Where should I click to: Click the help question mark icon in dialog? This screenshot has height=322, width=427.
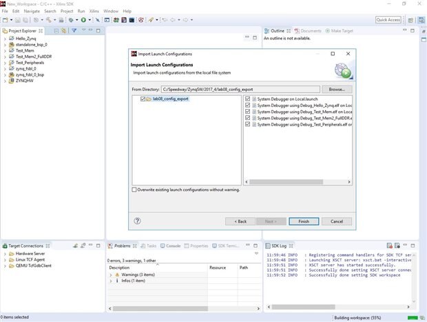pos(137,221)
